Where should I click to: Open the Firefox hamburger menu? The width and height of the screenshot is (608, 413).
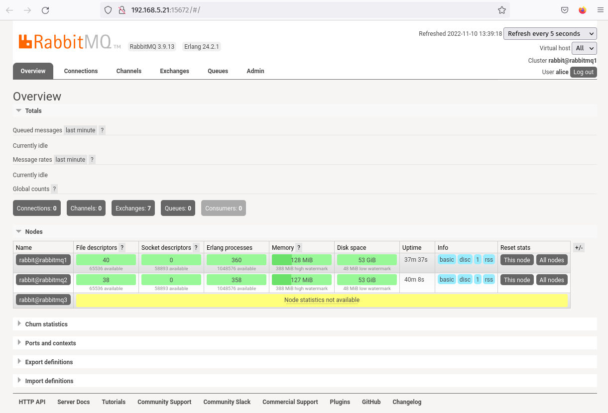(x=600, y=10)
